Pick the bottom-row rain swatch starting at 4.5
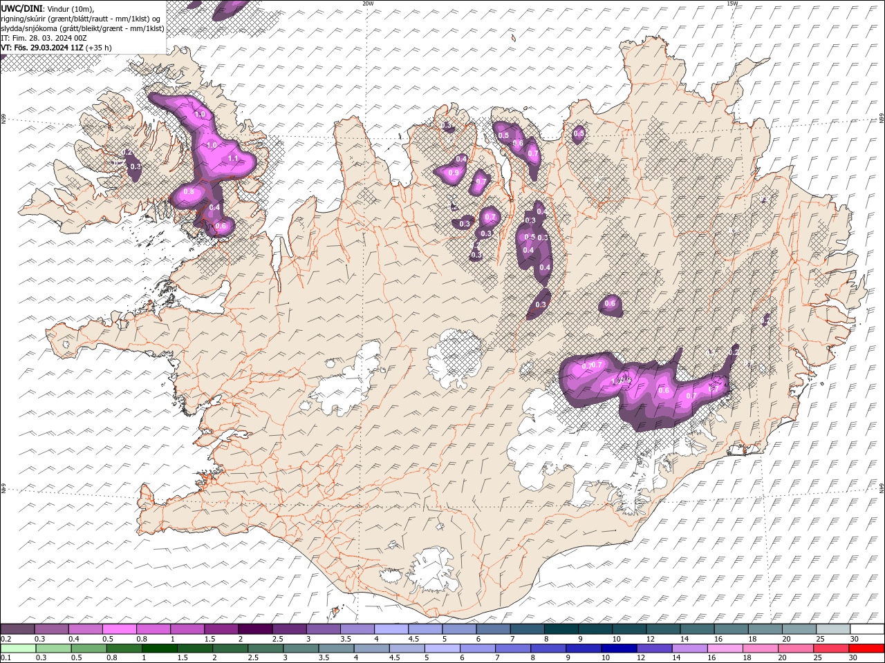885x663 pixels. [407, 648]
